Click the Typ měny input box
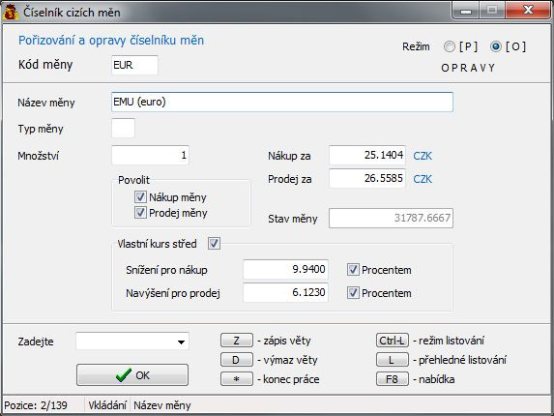The width and height of the screenshot is (554, 416). click(x=123, y=128)
